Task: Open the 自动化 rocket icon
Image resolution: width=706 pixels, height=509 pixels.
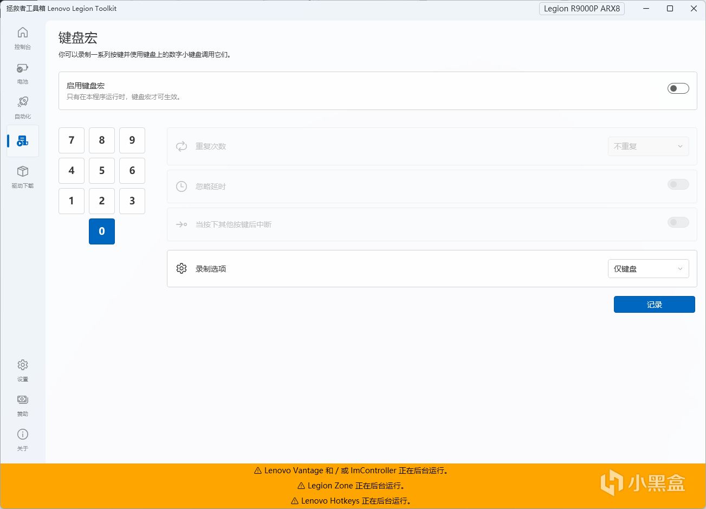Action: (23, 102)
